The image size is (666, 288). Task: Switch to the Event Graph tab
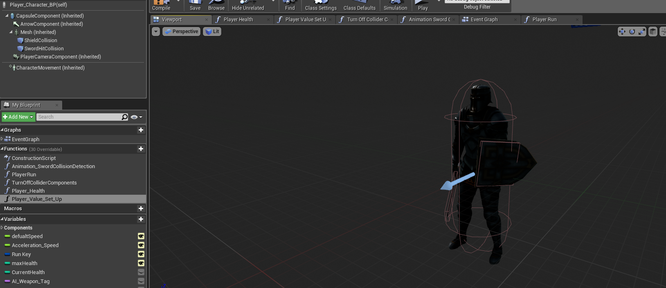[x=484, y=20]
